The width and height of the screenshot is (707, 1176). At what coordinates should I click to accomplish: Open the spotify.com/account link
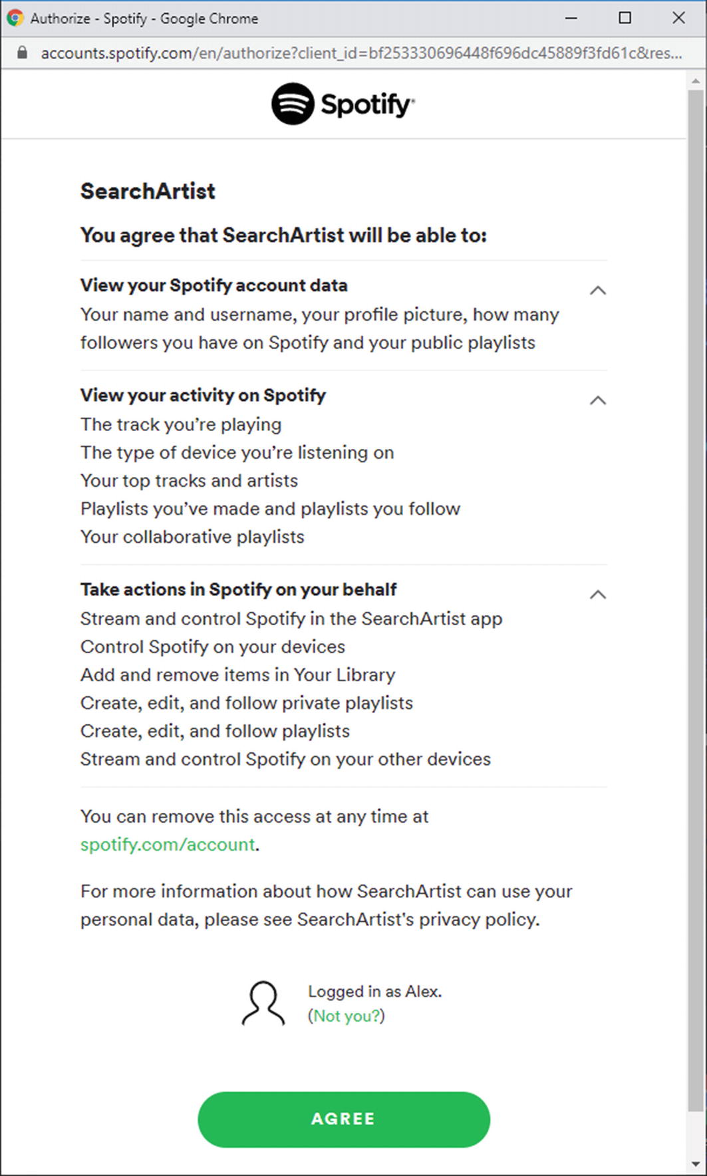(168, 845)
